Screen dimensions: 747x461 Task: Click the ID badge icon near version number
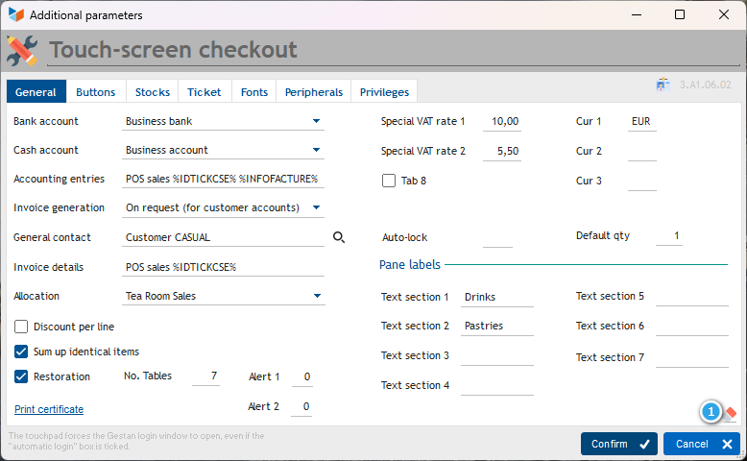tap(663, 85)
